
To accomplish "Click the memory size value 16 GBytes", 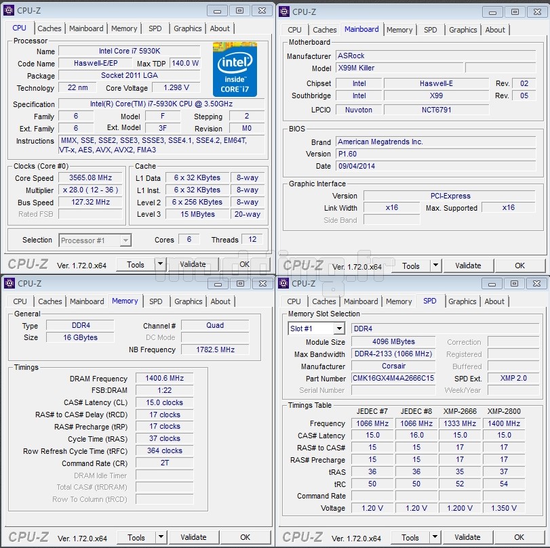I will [x=80, y=337].
